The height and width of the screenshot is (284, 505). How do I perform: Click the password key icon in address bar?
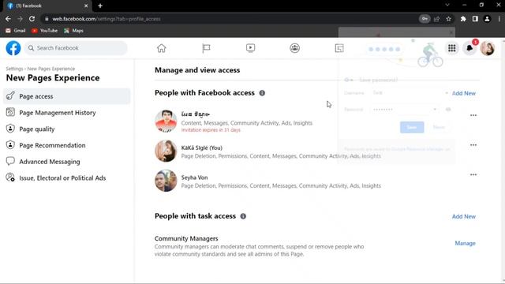(x=425, y=19)
